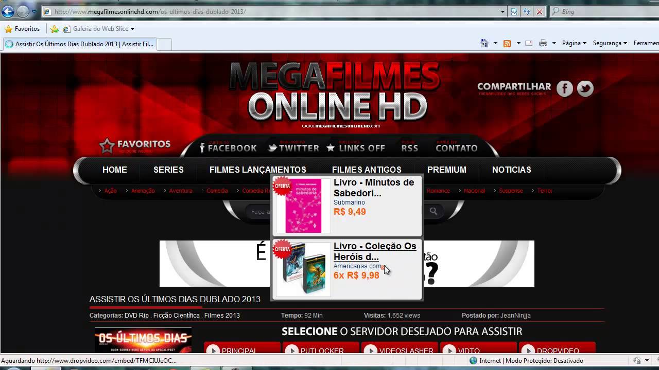Open the Contato link

457,147
